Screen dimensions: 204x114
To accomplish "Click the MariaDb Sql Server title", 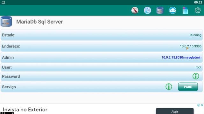I will tap(40, 22).
